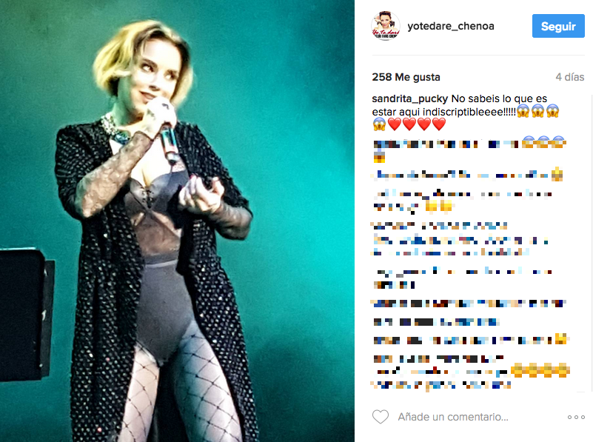This screenshot has width=593, height=442.
Task: Click the row of yellow emojis in the bottom comment
Action: (x=540, y=370)
